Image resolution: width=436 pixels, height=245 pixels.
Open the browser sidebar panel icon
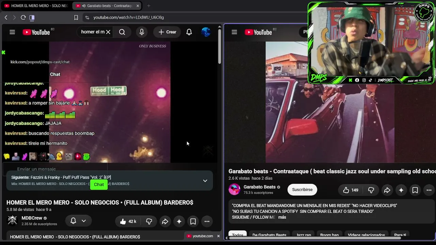[32, 17]
